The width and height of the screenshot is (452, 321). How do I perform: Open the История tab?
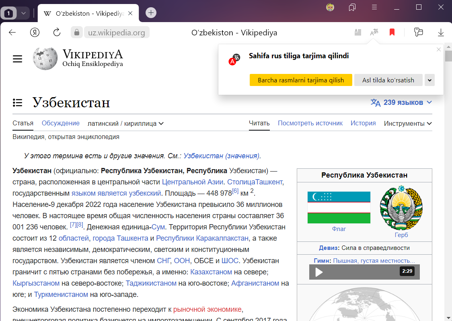point(363,123)
